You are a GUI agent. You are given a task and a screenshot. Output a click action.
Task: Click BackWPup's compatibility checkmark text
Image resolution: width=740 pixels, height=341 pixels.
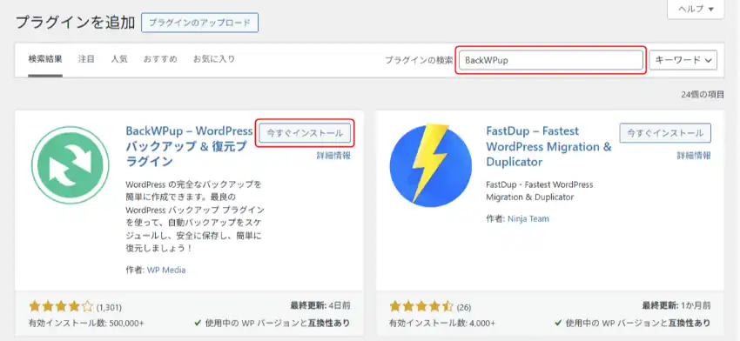tap(272, 324)
